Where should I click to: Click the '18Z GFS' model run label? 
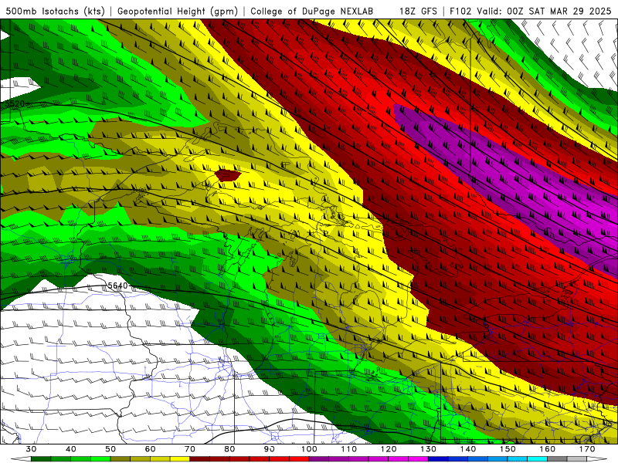(418, 11)
